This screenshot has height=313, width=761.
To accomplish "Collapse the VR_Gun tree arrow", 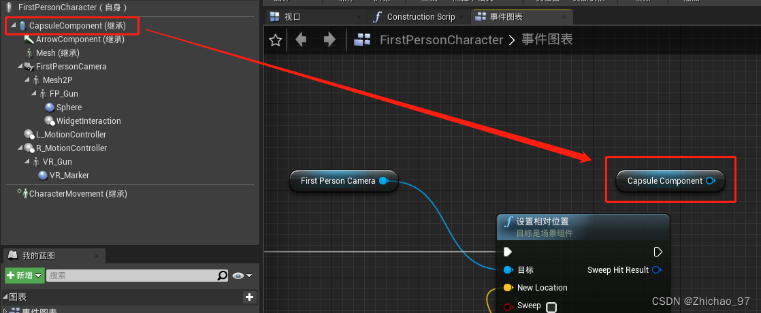I will (x=27, y=161).
